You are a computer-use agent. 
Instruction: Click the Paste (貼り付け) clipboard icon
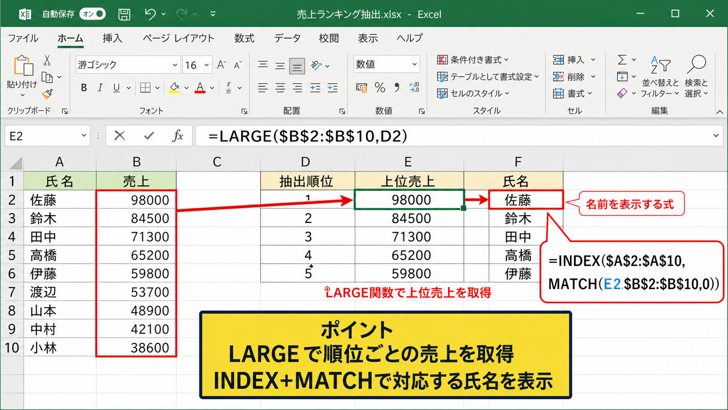pos(23,66)
